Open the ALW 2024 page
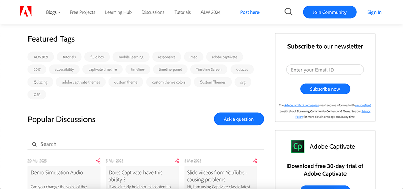The image size is (403, 189). coord(211,12)
